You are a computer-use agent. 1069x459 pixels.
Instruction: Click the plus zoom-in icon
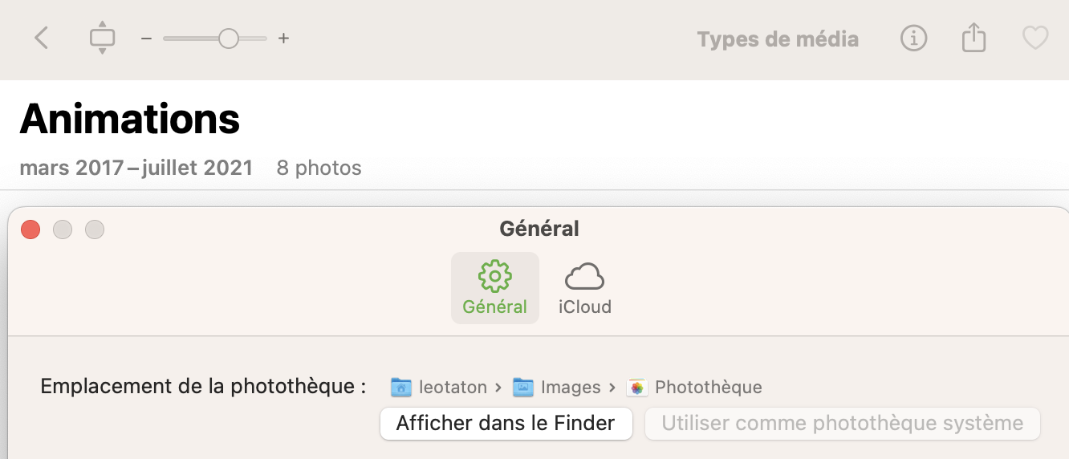tap(283, 38)
